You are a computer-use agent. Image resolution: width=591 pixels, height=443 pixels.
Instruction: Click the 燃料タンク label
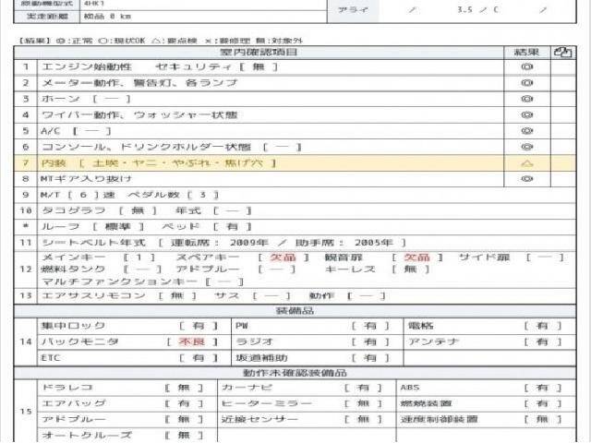click(x=73, y=269)
